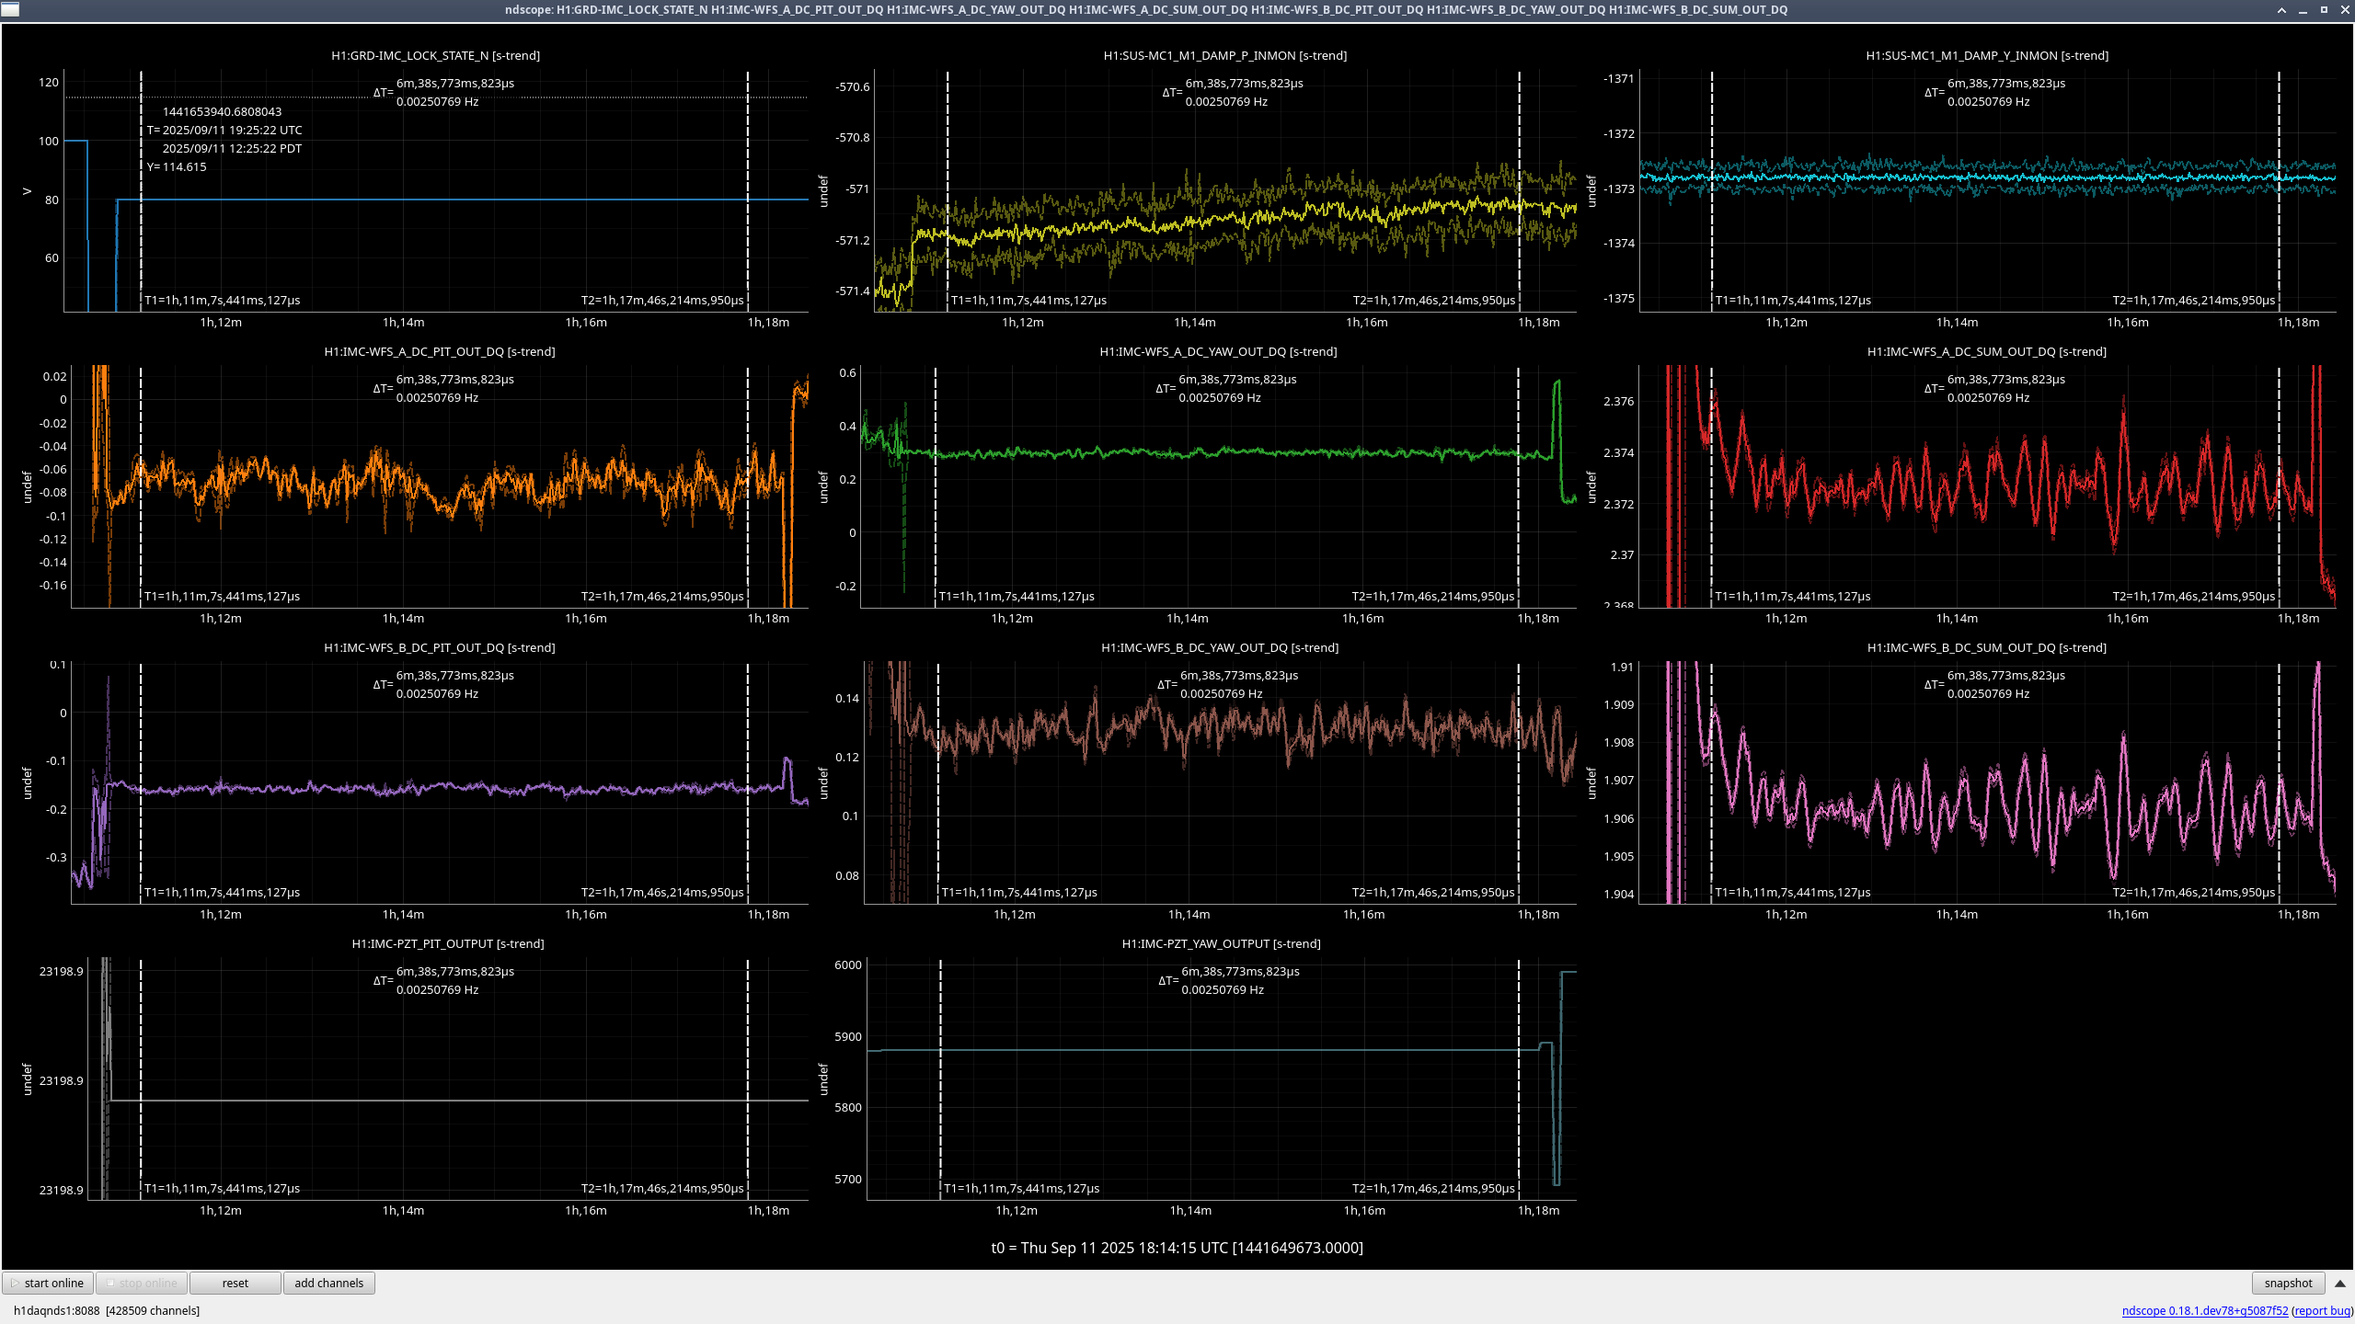Viewport: 2355px width, 1324px height.
Task: Shade the window with the up-chevron icon
Action: pos(2281,10)
